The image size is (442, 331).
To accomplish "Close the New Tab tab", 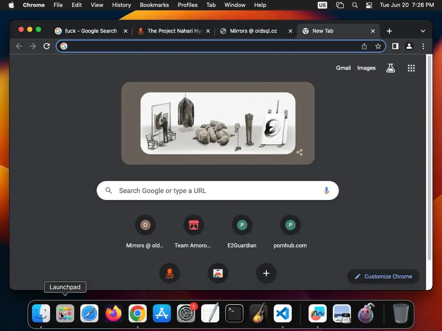I will coord(373,31).
